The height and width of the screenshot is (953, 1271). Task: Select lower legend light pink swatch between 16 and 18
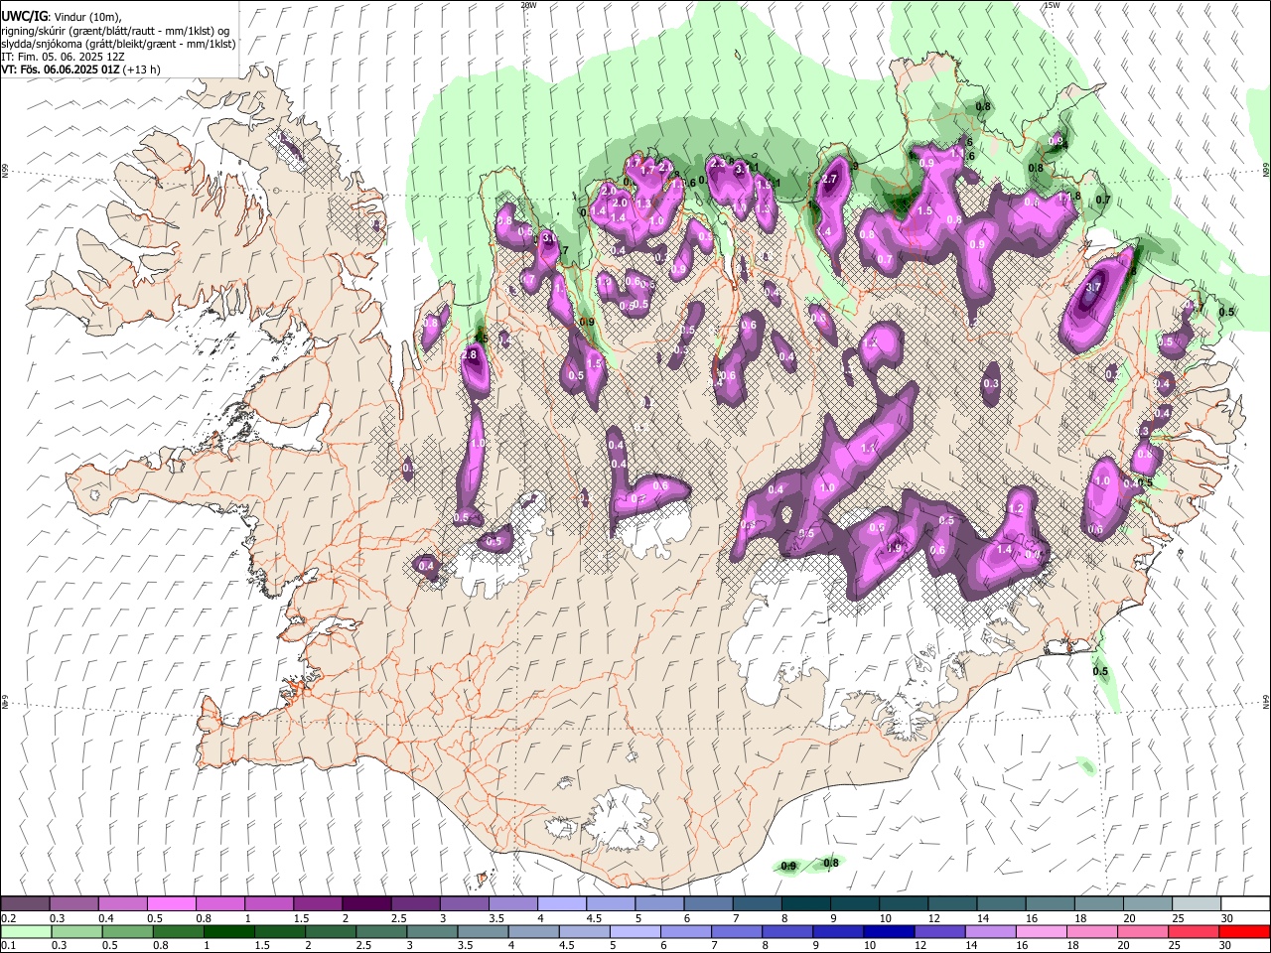[1040, 931]
